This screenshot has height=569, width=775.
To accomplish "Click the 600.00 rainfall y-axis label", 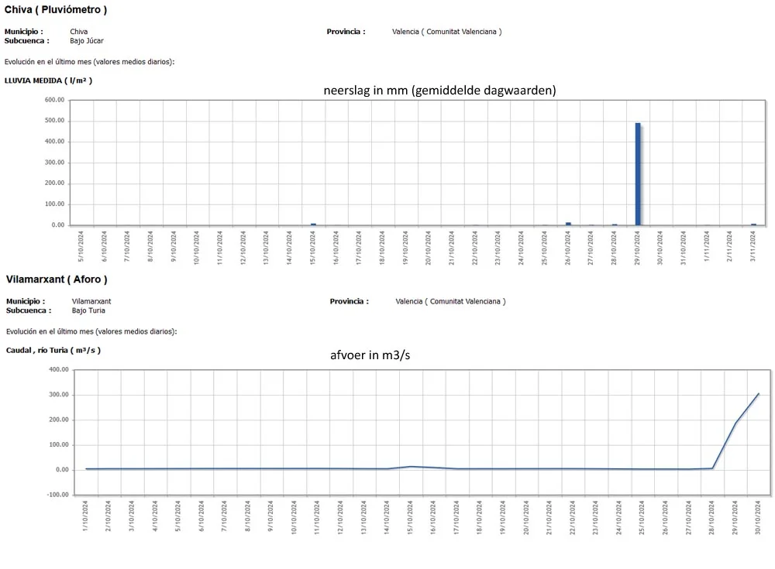I will click(x=54, y=100).
